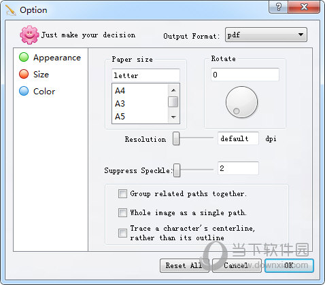Click the Cancel button
The width and height of the screenshot is (325, 285).
tap(237, 265)
